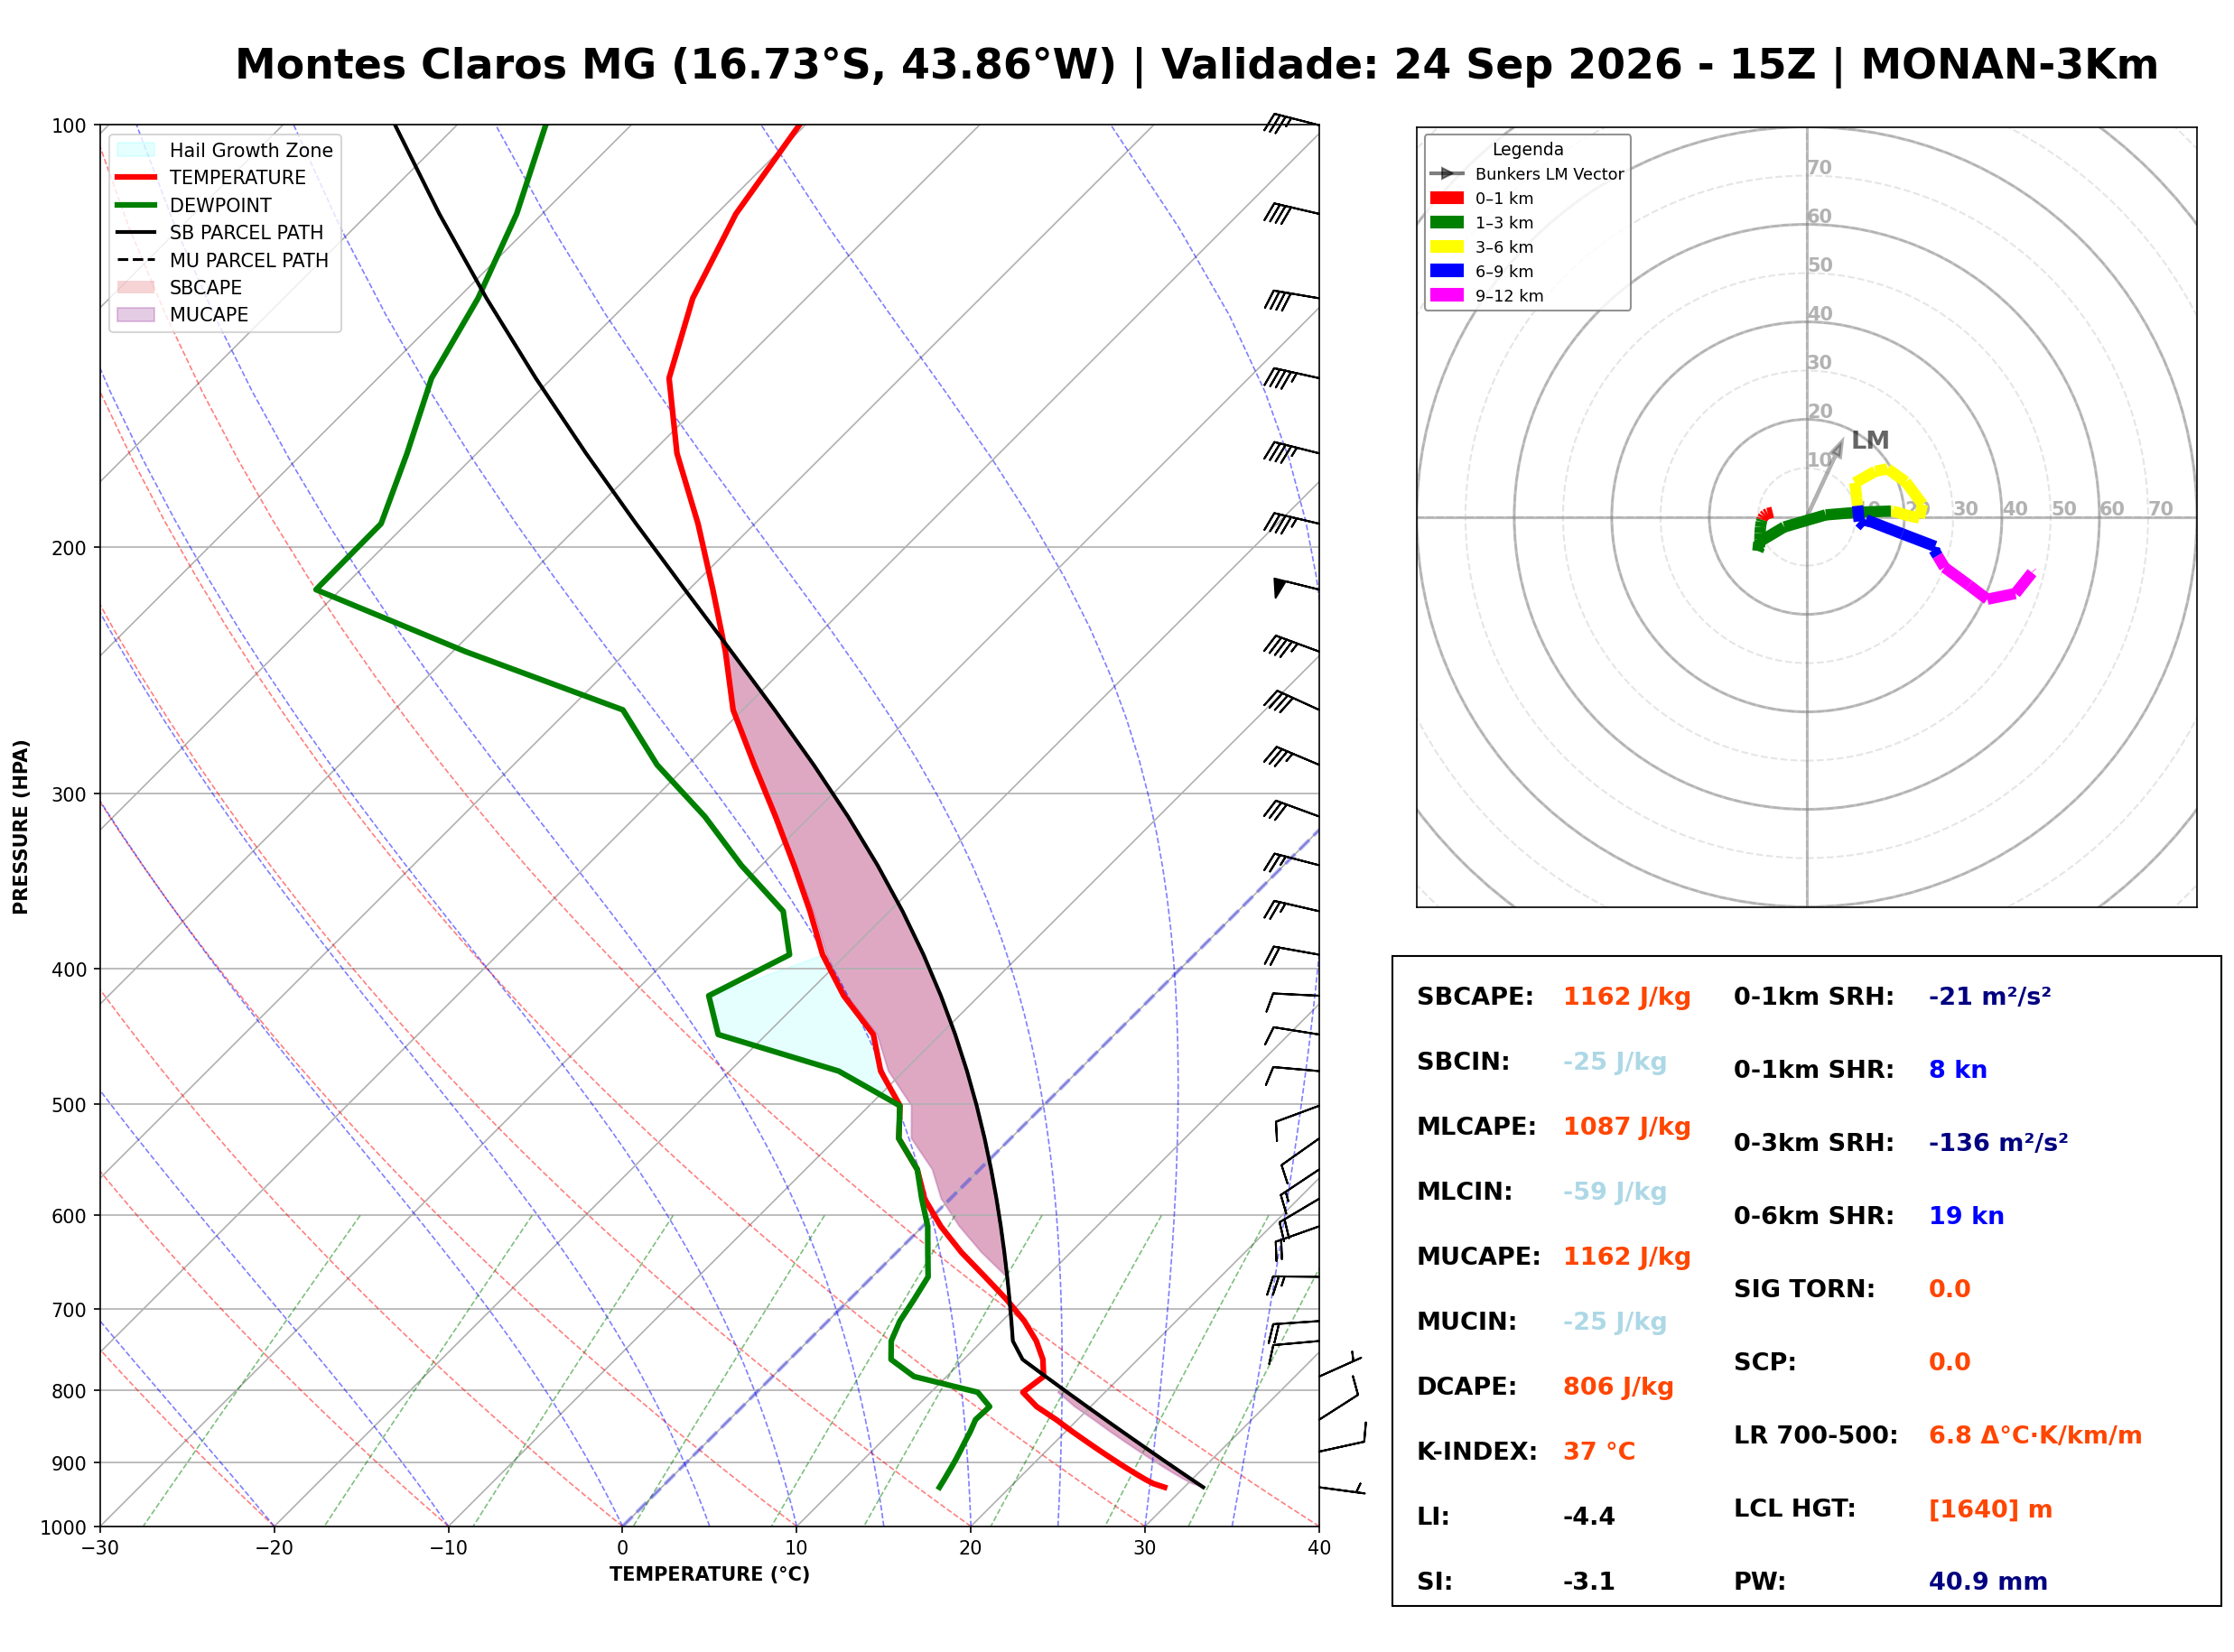
Task: Select the yellow 3–6 km hodograph swatch
Action: [x=1447, y=247]
